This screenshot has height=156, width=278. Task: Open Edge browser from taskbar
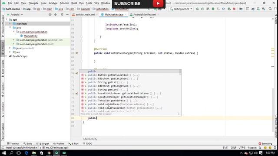coord(26,153)
